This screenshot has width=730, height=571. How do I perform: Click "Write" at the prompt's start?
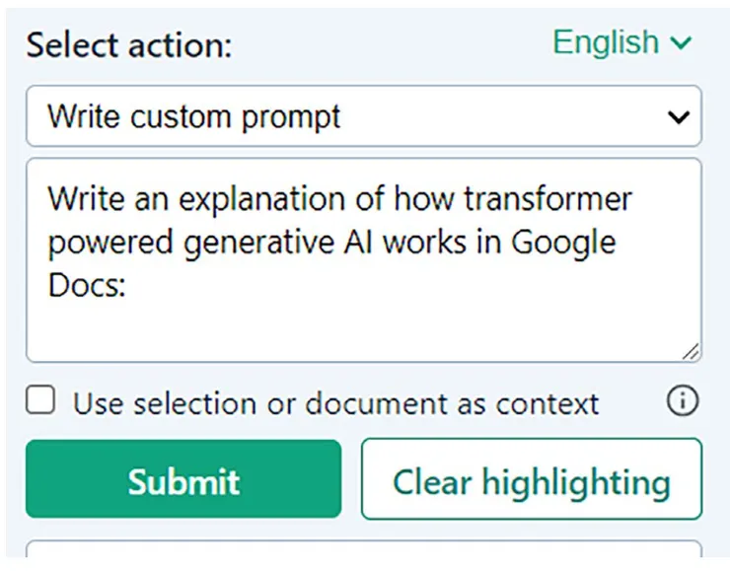click(87, 198)
